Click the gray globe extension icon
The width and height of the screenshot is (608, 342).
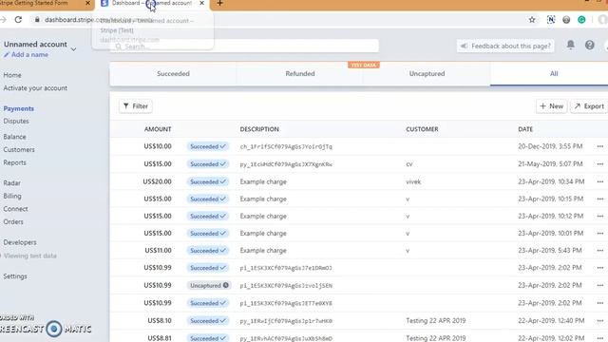566,20
